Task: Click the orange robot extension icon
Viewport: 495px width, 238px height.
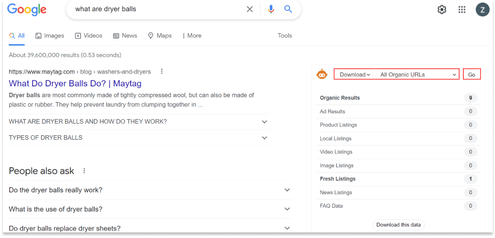Action: (x=322, y=74)
